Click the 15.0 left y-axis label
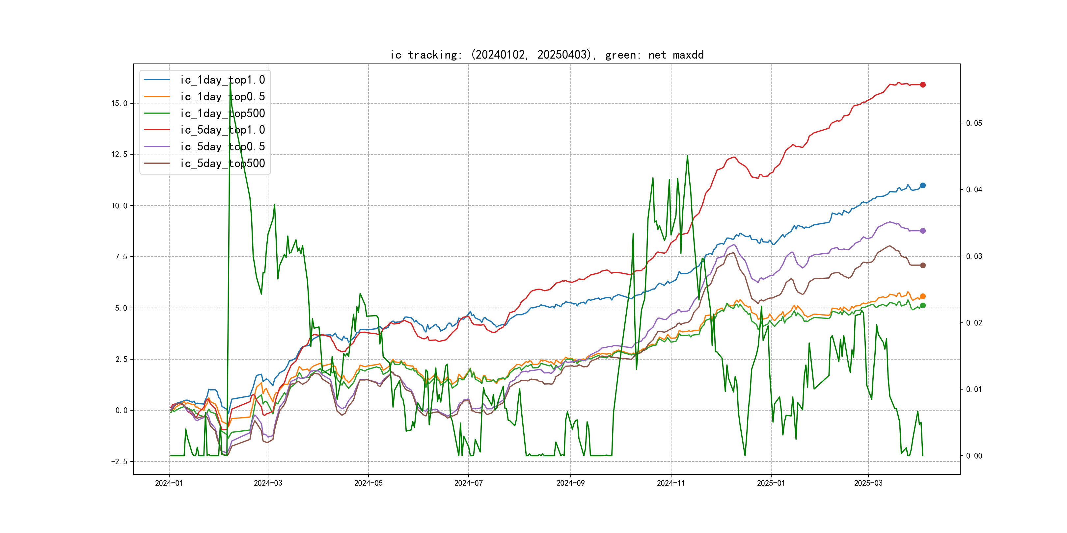This screenshot has width=1067, height=533. [x=119, y=103]
